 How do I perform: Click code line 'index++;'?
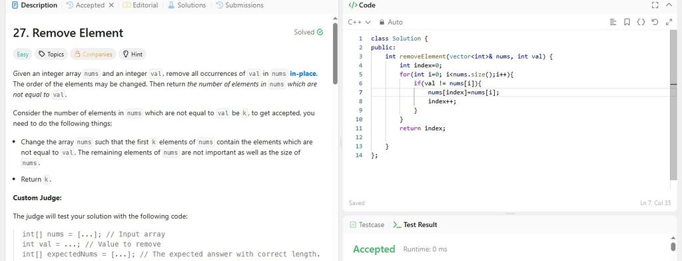pos(442,101)
